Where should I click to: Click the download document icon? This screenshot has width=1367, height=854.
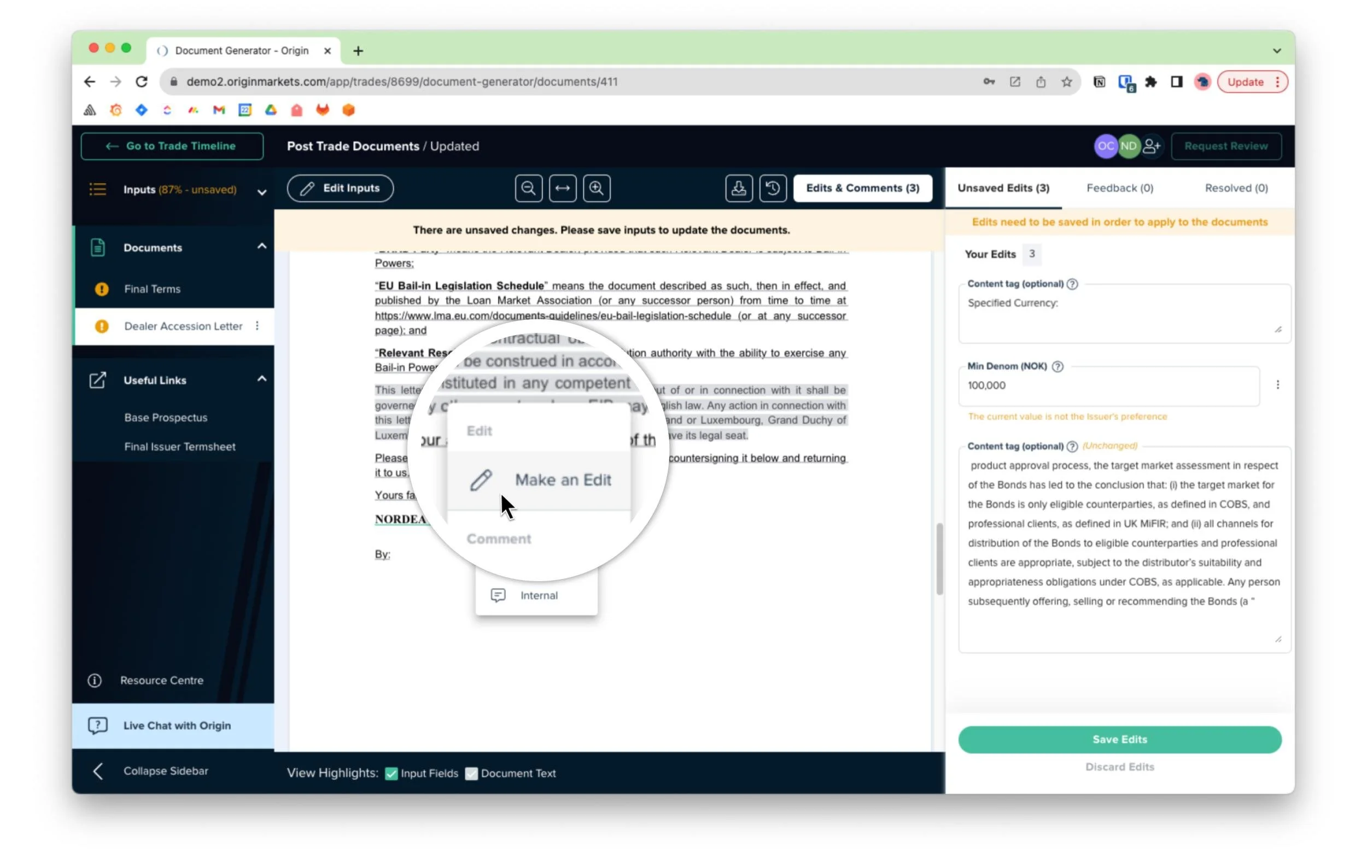point(738,188)
